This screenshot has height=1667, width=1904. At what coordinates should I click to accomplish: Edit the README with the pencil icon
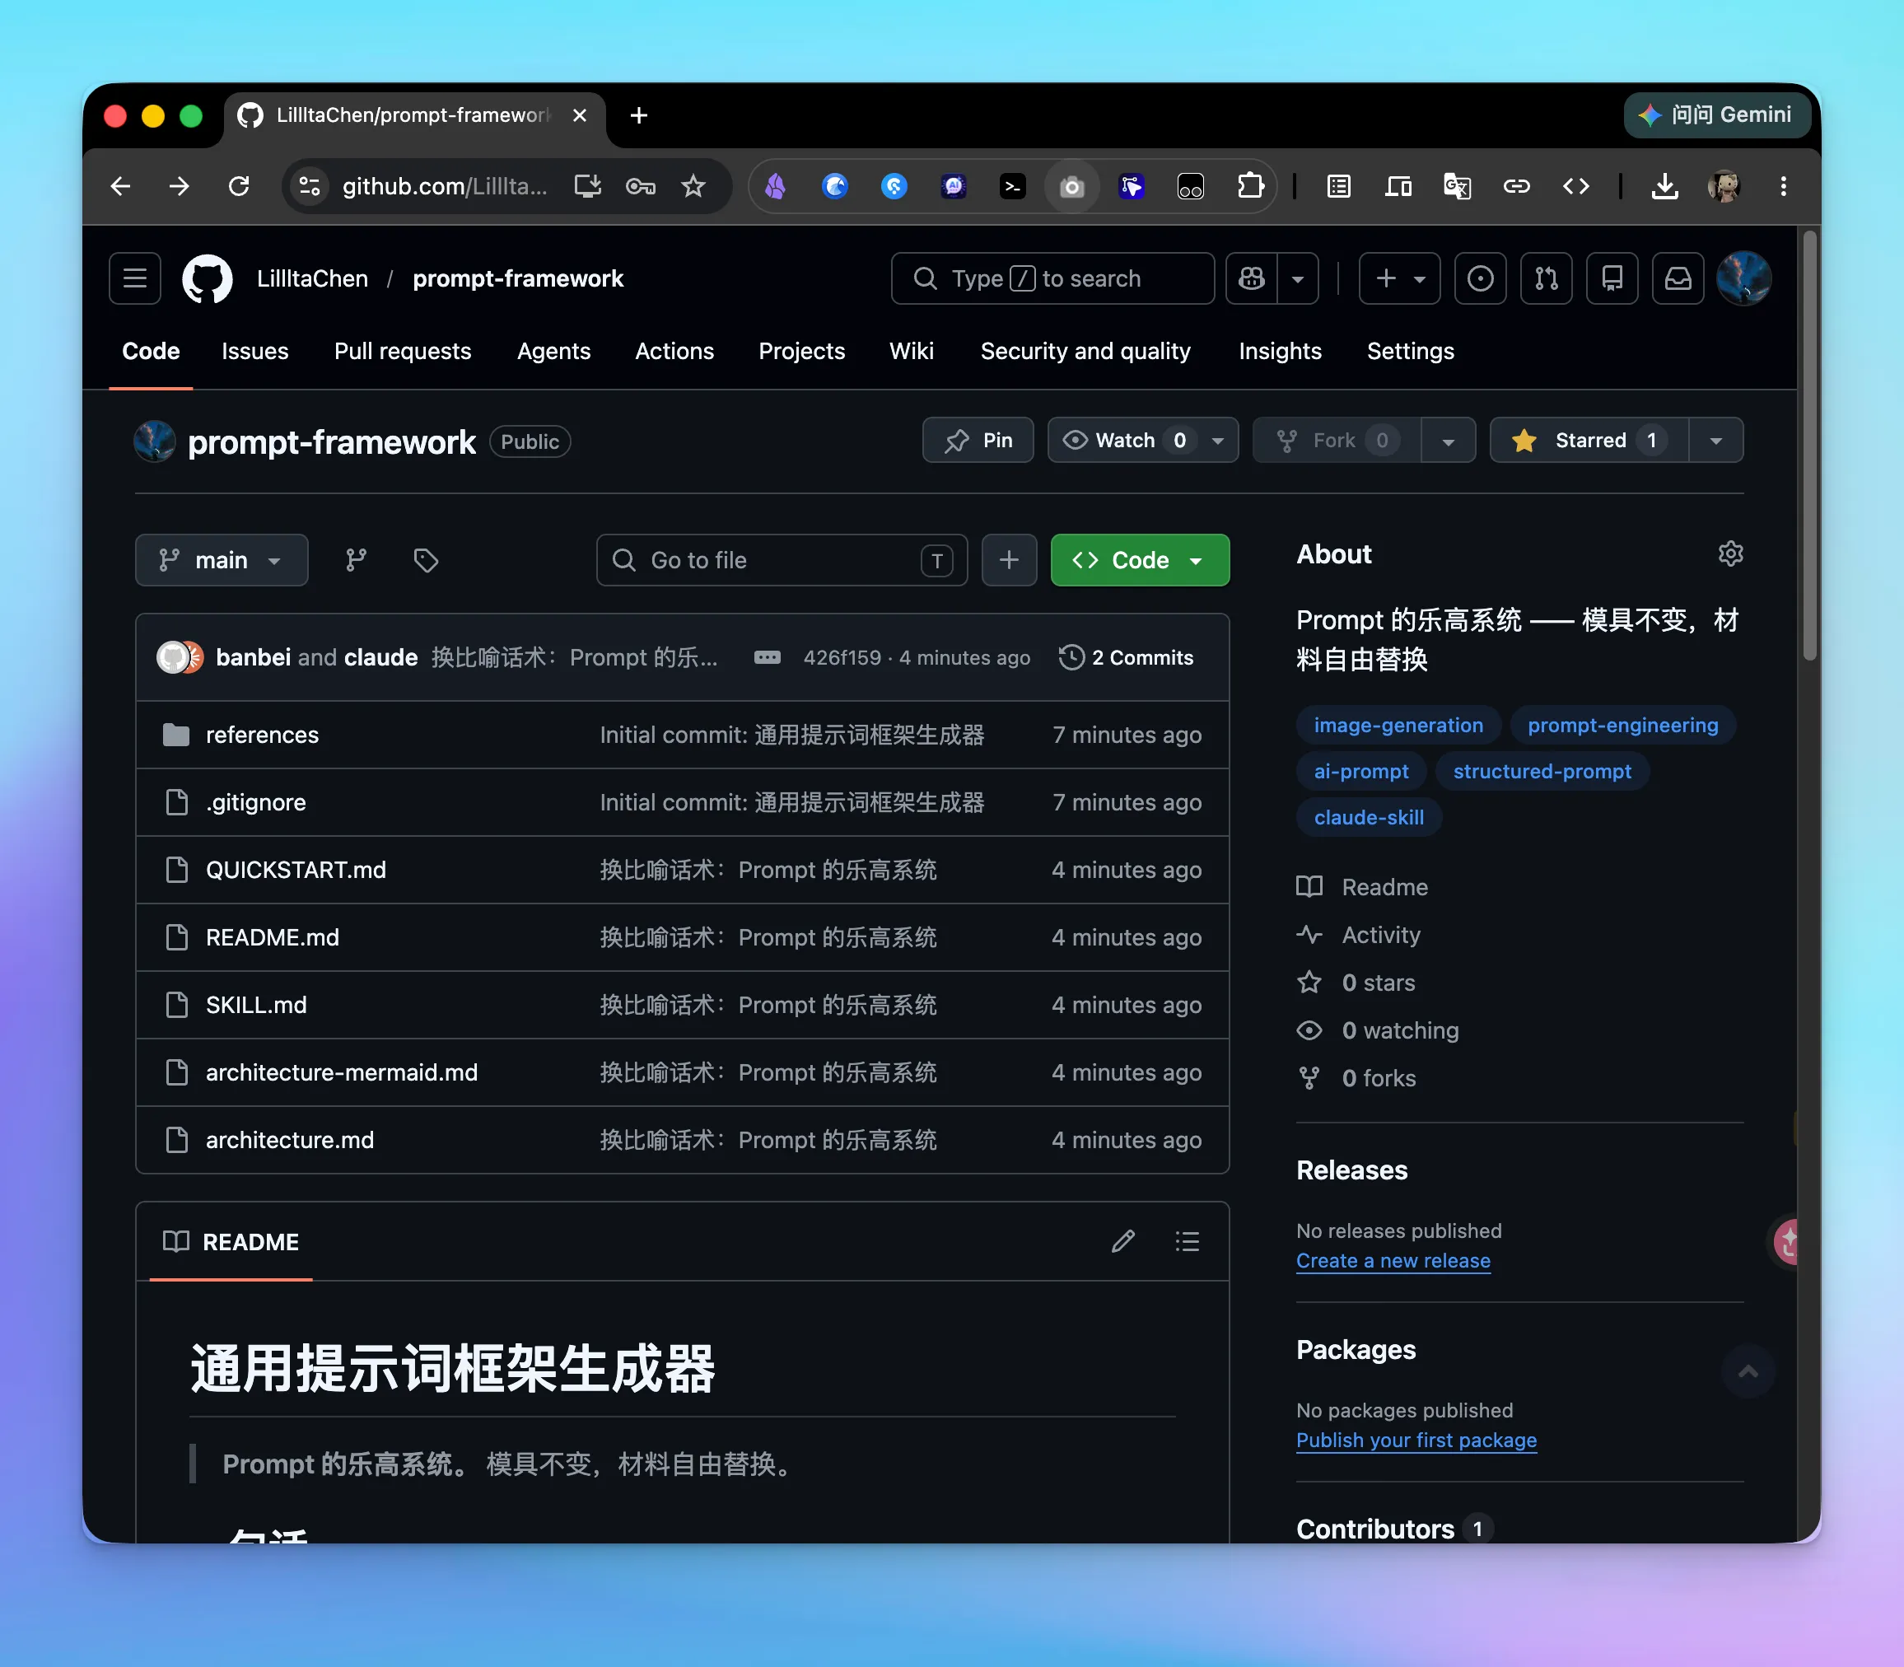pos(1122,1242)
